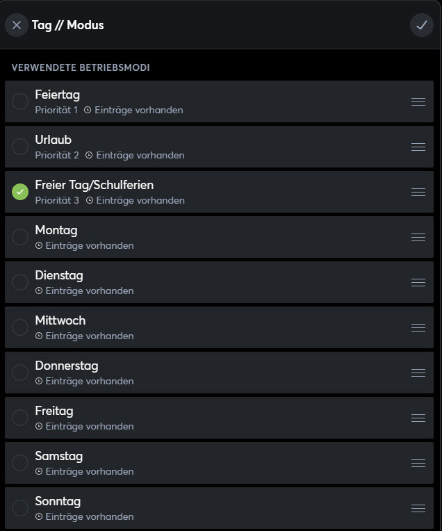
Task: Click the reorder handle next to Mittwoch
Action: pos(418,327)
